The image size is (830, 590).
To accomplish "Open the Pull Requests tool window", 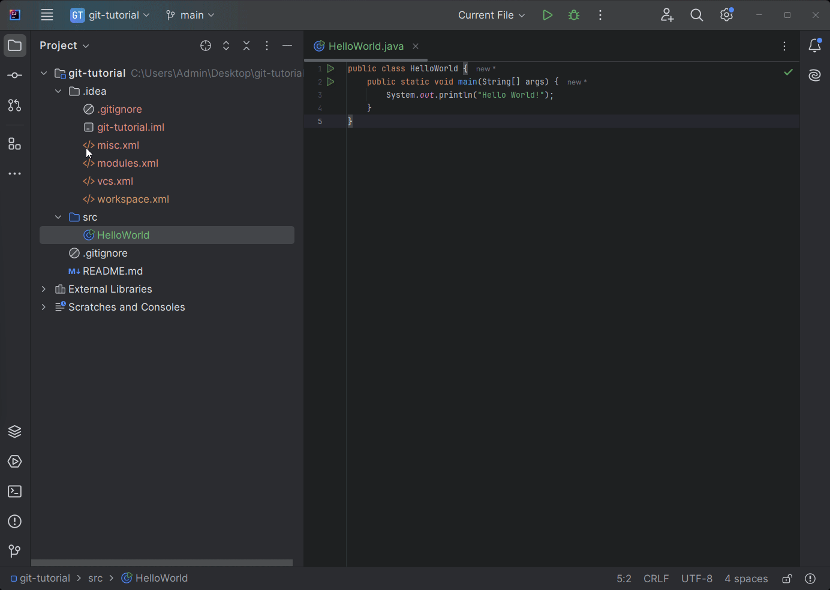I will click(15, 106).
